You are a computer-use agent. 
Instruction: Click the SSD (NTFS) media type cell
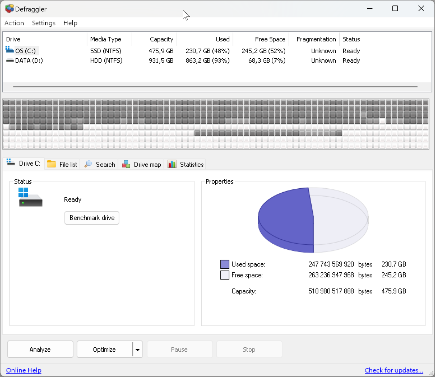click(106, 51)
